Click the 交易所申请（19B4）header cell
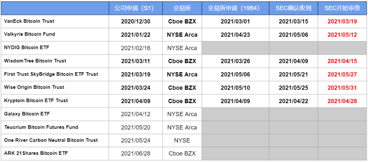Screen dimensions: 368x162 [235, 8]
